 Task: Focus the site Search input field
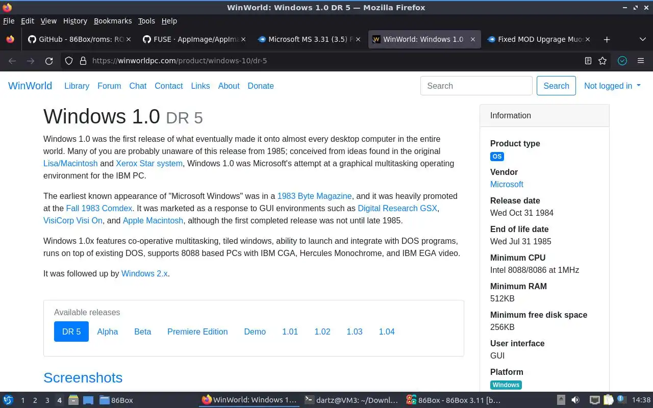(x=476, y=86)
